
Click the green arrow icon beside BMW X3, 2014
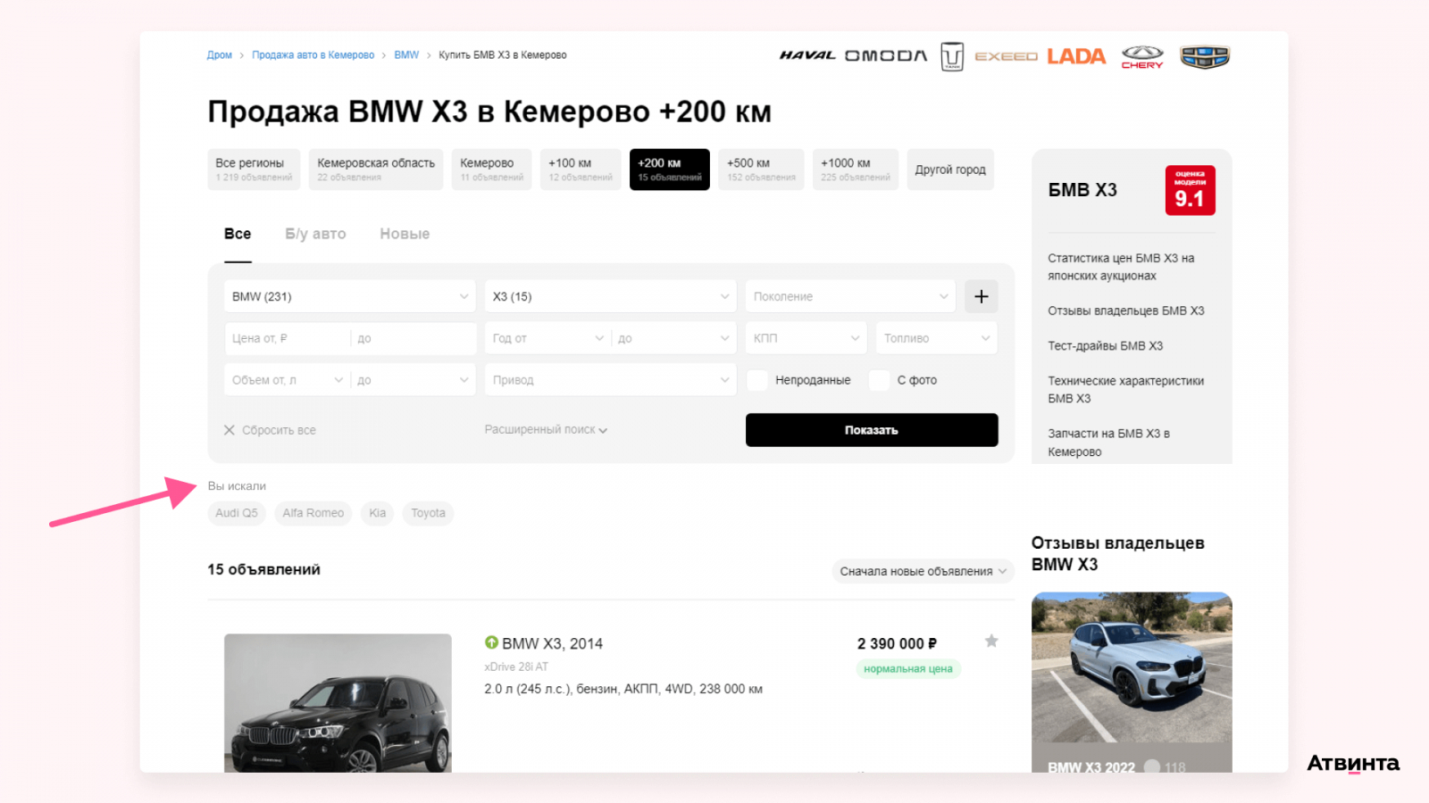[491, 642]
